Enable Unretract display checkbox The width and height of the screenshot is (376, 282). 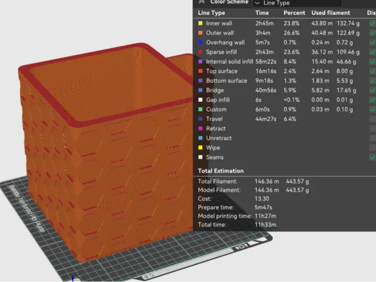coord(372,138)
